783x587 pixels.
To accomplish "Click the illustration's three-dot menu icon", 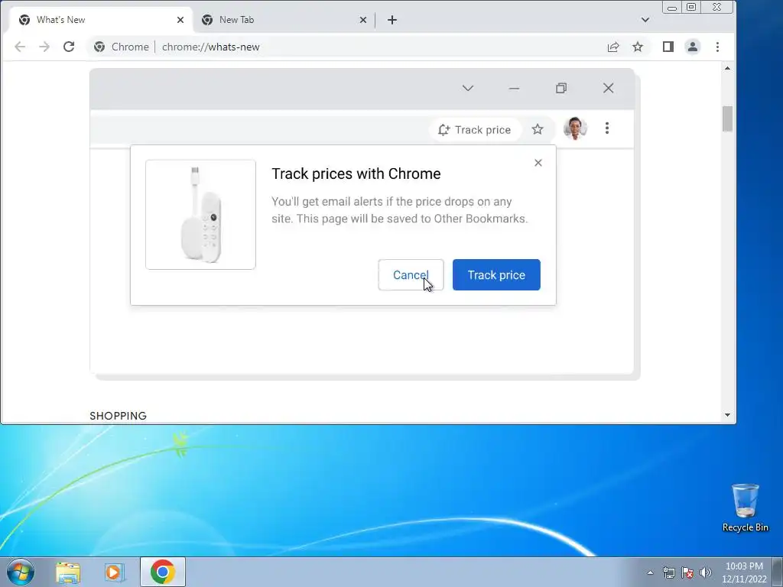I will (x=607, y=128).
